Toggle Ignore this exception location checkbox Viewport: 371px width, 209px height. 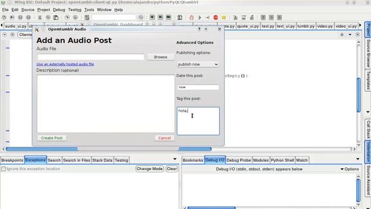point(3,169)
